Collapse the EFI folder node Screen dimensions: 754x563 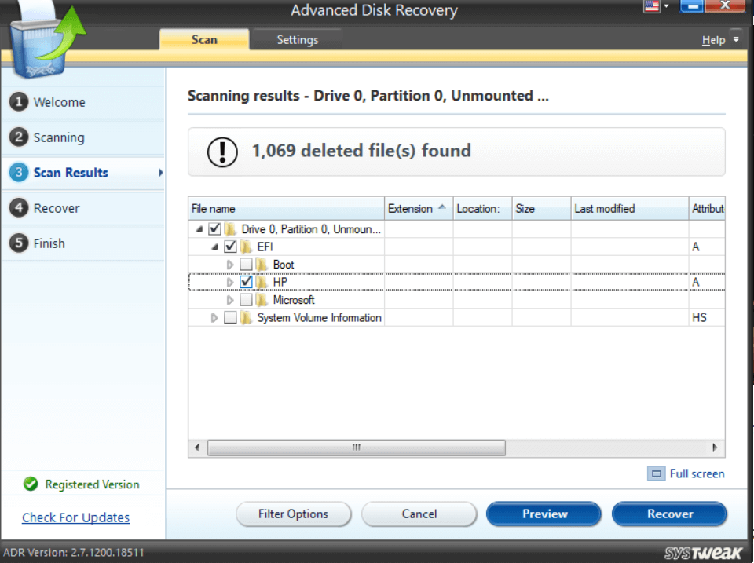pos(214,247)
